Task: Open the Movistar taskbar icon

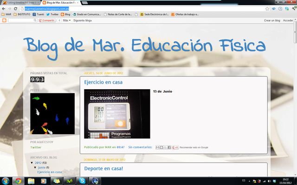Action: coord(69,181)
